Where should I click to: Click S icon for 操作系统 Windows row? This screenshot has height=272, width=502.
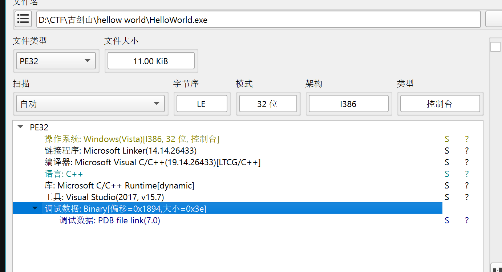(x=447, y=139)
